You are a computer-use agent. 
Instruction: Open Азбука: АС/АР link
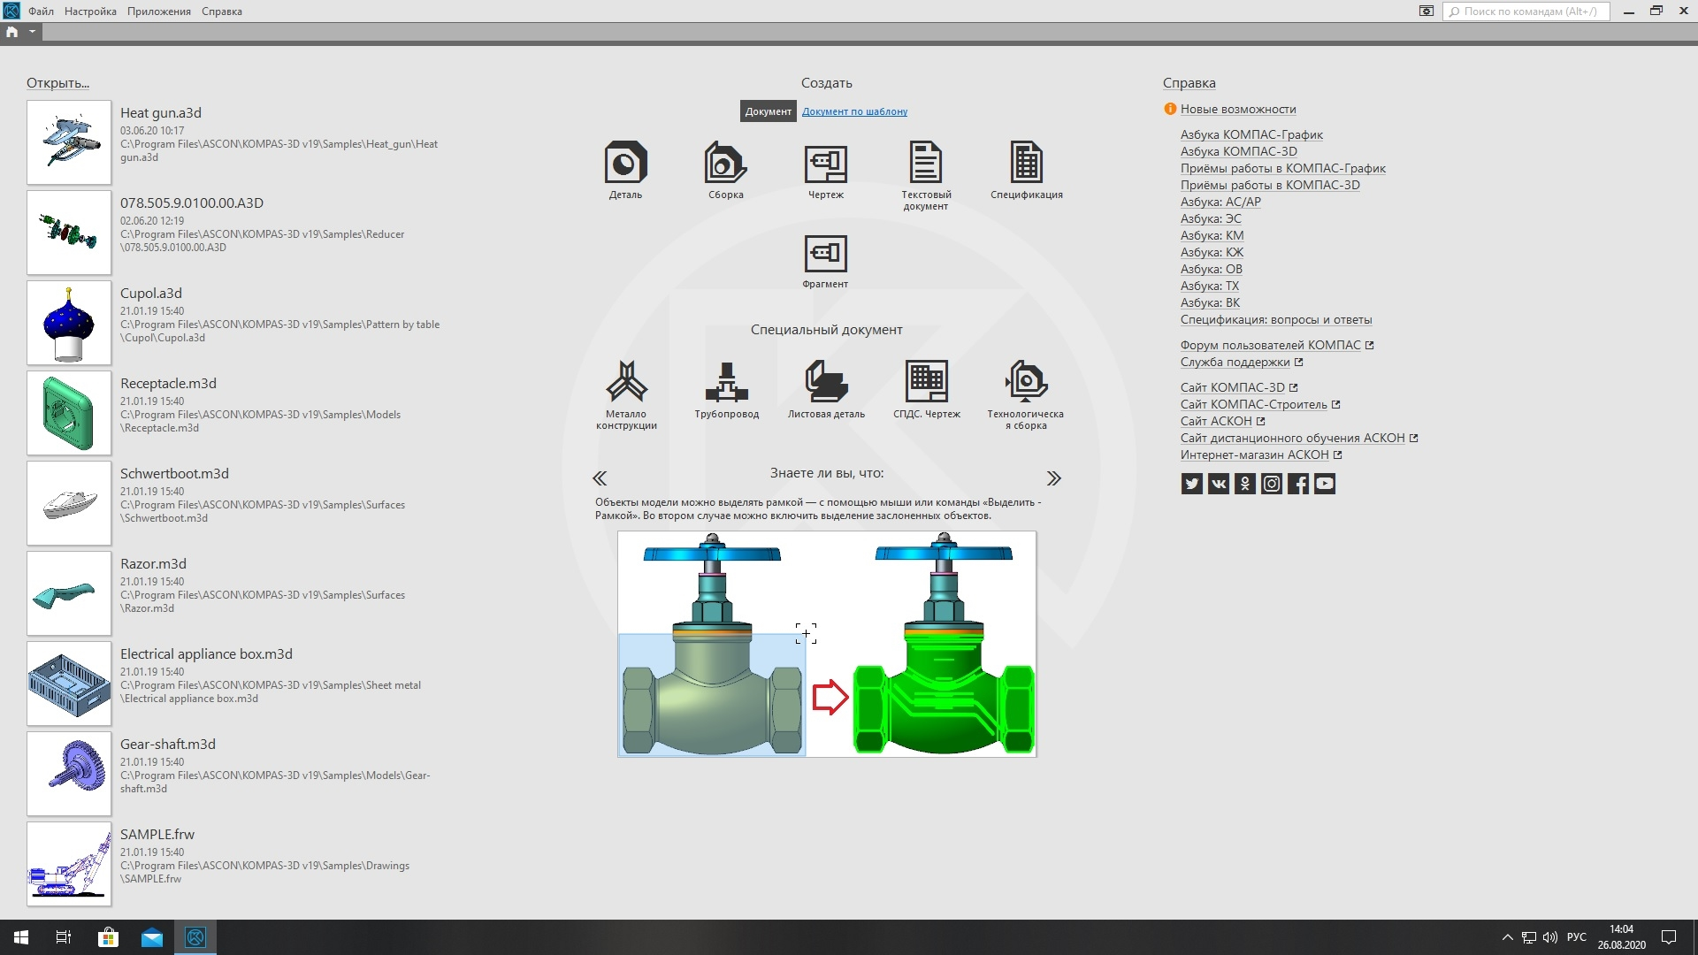(1220, 202)
